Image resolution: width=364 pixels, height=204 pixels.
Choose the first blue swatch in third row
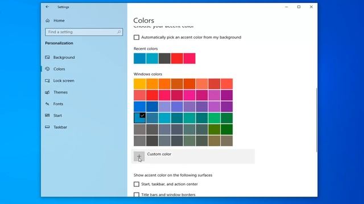[139, 107]
